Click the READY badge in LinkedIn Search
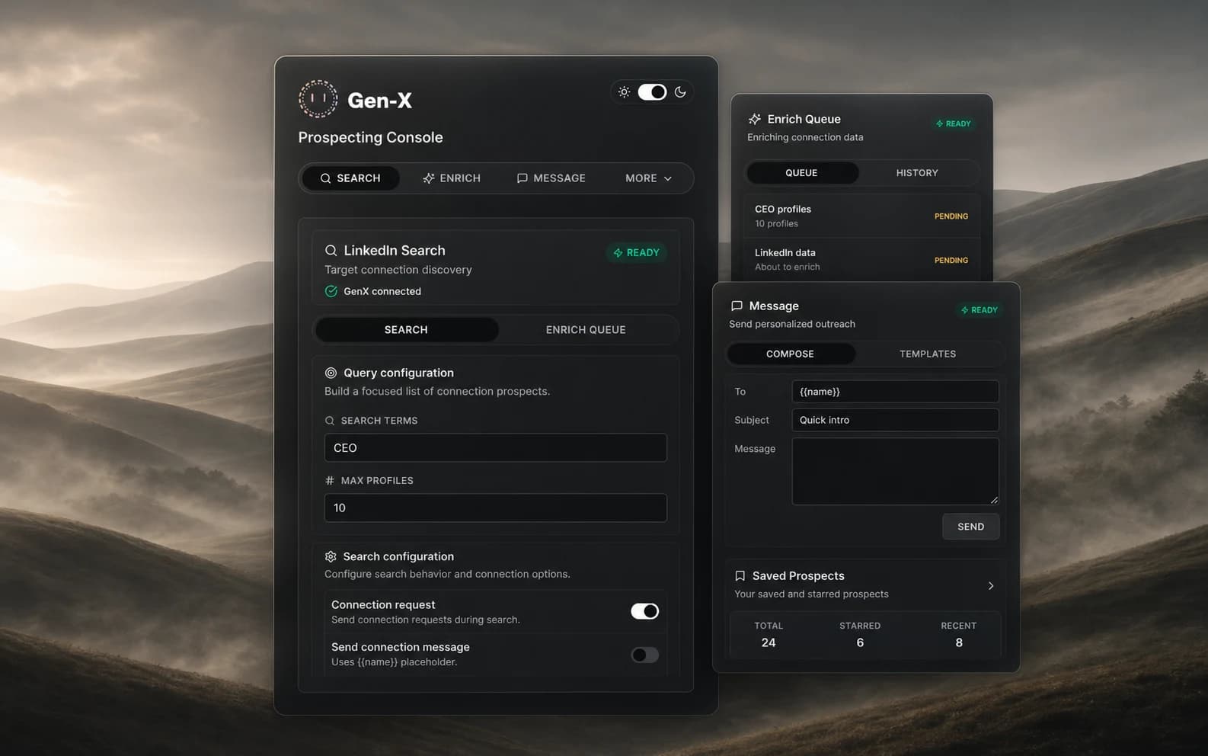 point(637,253)
